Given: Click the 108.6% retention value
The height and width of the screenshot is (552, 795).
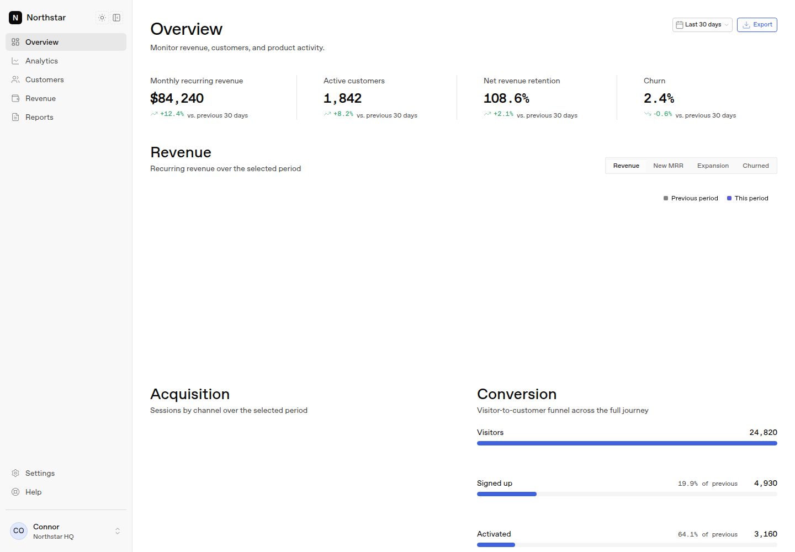Looking at the screenshot, I should click(506, 98).
